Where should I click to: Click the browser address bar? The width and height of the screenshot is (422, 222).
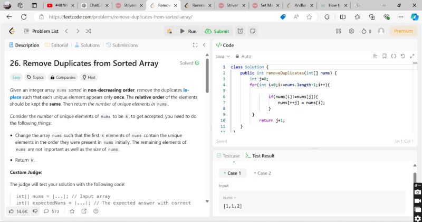click(x=159, y=17)
